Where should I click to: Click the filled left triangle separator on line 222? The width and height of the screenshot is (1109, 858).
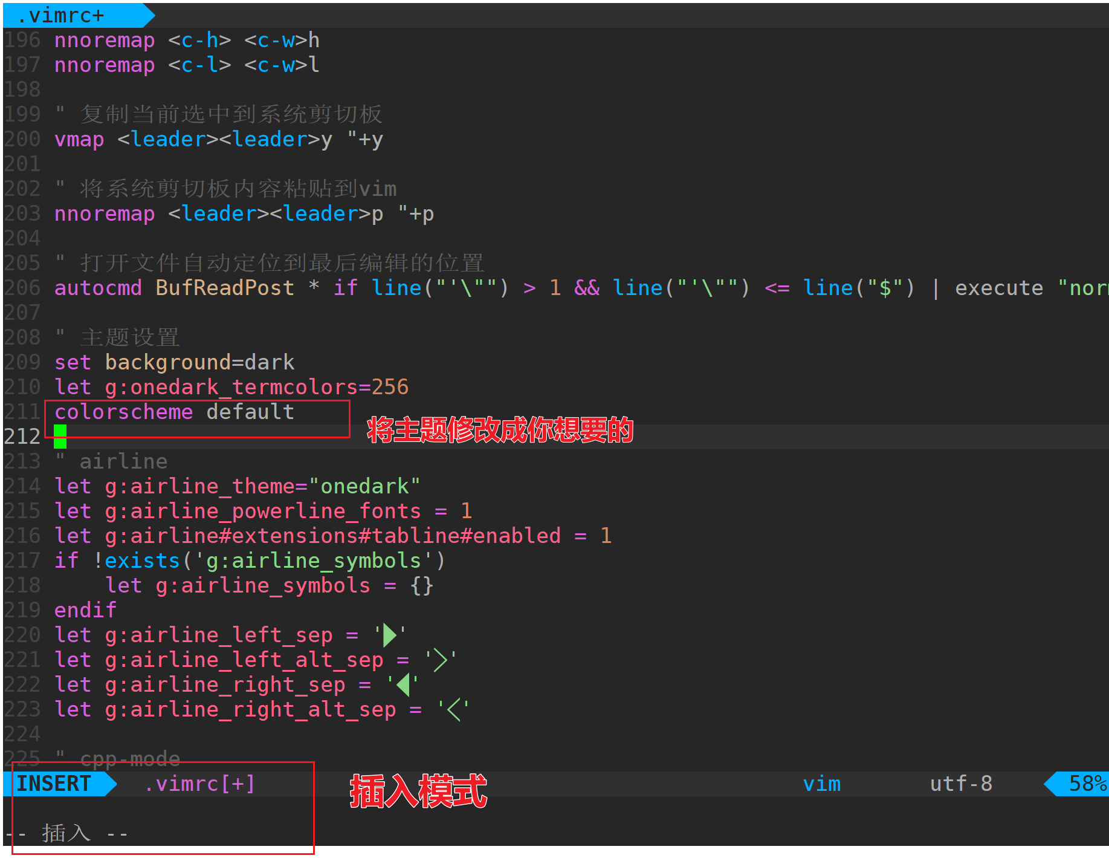coord(403,684)
